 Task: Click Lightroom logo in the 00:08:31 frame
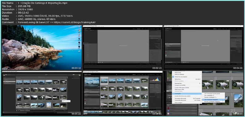pos(87,74)
